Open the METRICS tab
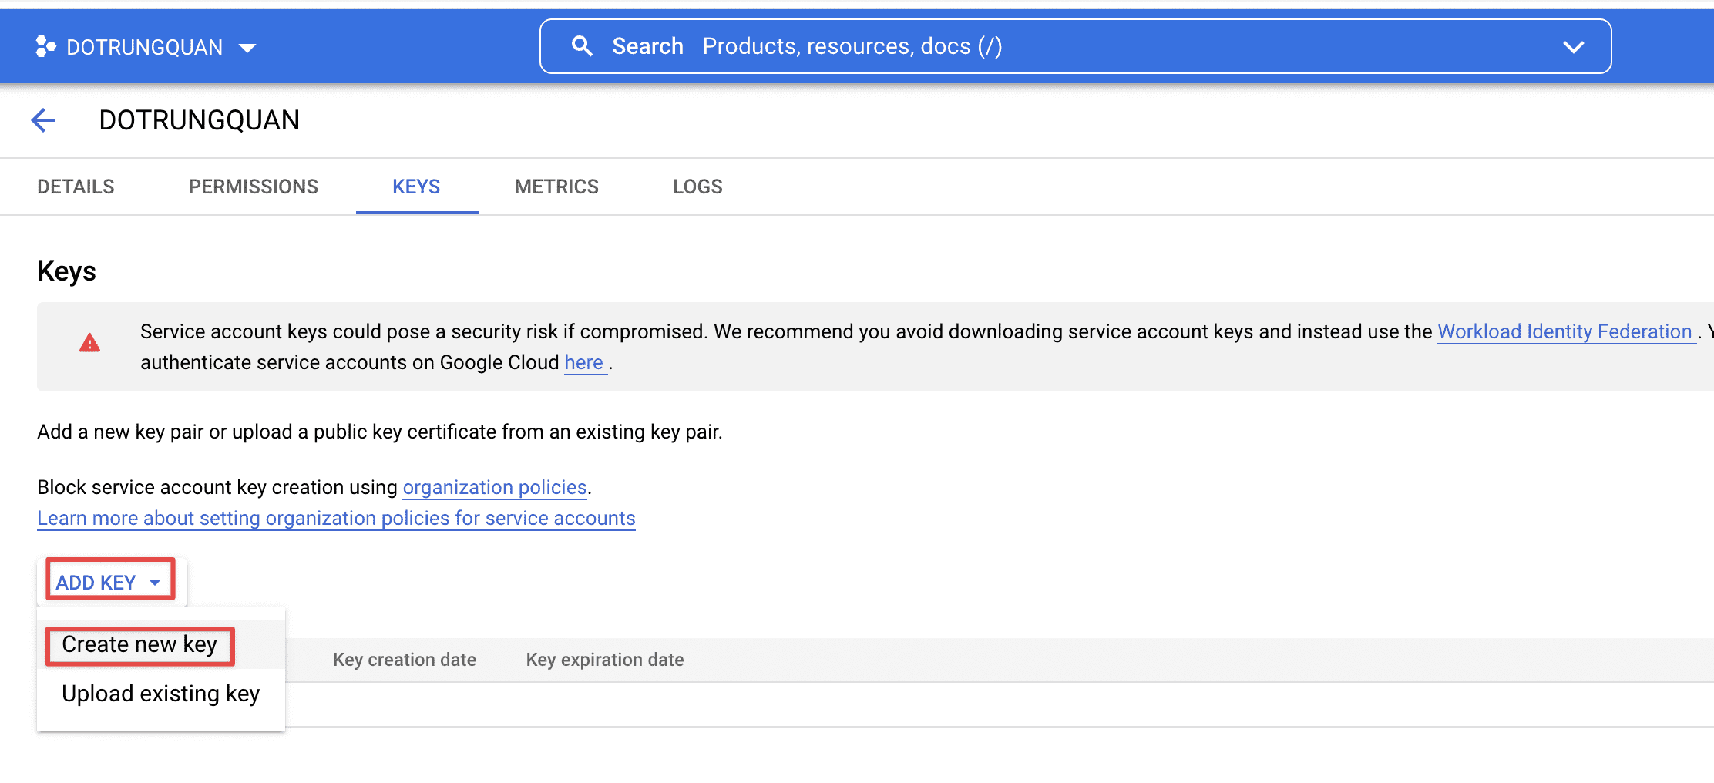 [x=556, y=187]
